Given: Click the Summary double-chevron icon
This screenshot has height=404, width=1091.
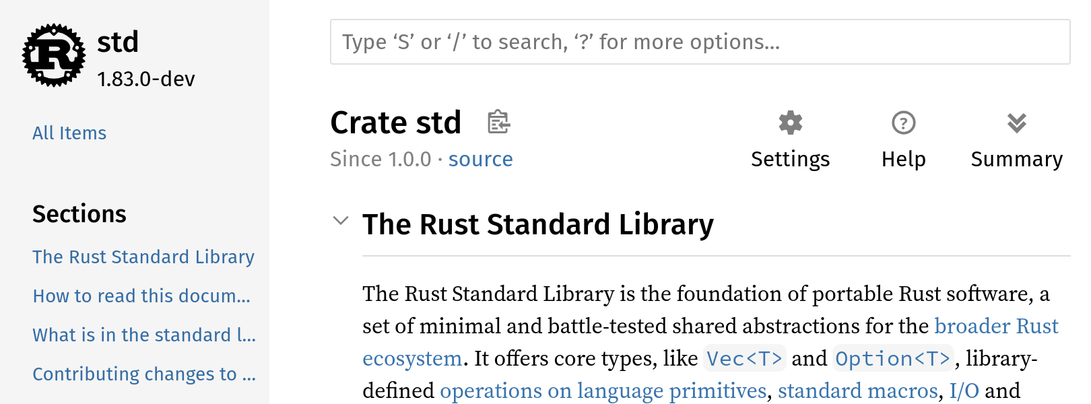Looking at the screenshot, I should point(1017,123).
